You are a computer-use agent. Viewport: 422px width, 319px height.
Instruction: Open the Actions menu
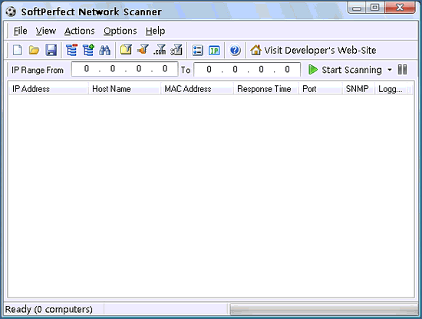(x=80, y=31)
